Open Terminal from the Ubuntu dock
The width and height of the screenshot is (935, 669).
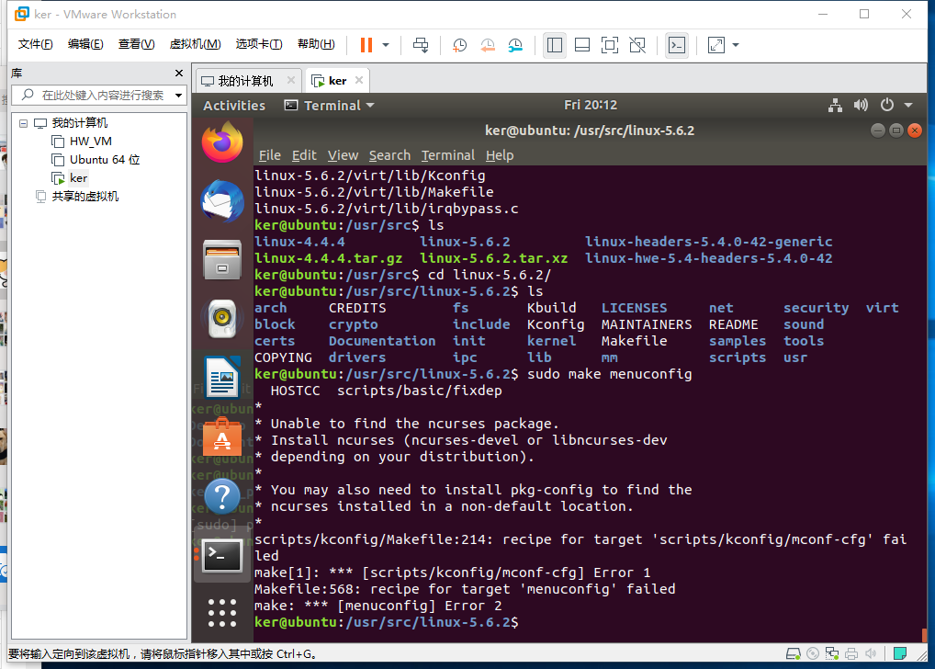[221, 555]
